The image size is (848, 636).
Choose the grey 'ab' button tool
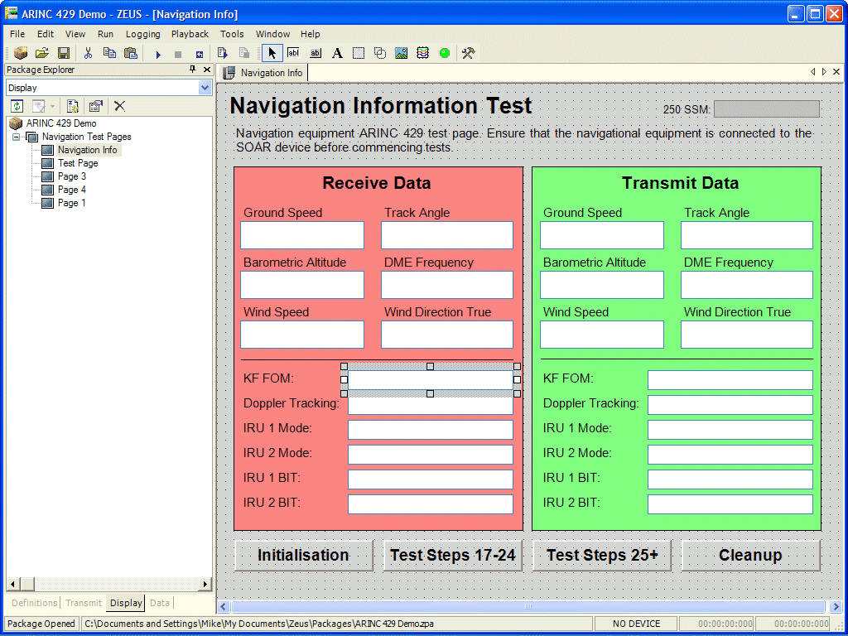[316, 53]
